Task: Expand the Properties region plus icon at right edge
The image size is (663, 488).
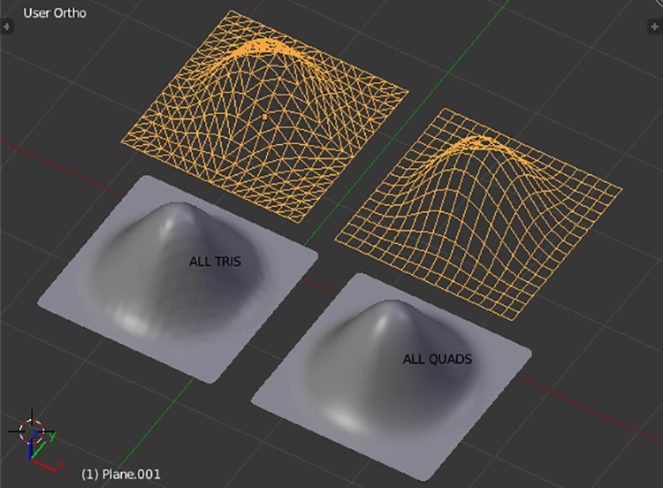Action: tap(655, 27)
